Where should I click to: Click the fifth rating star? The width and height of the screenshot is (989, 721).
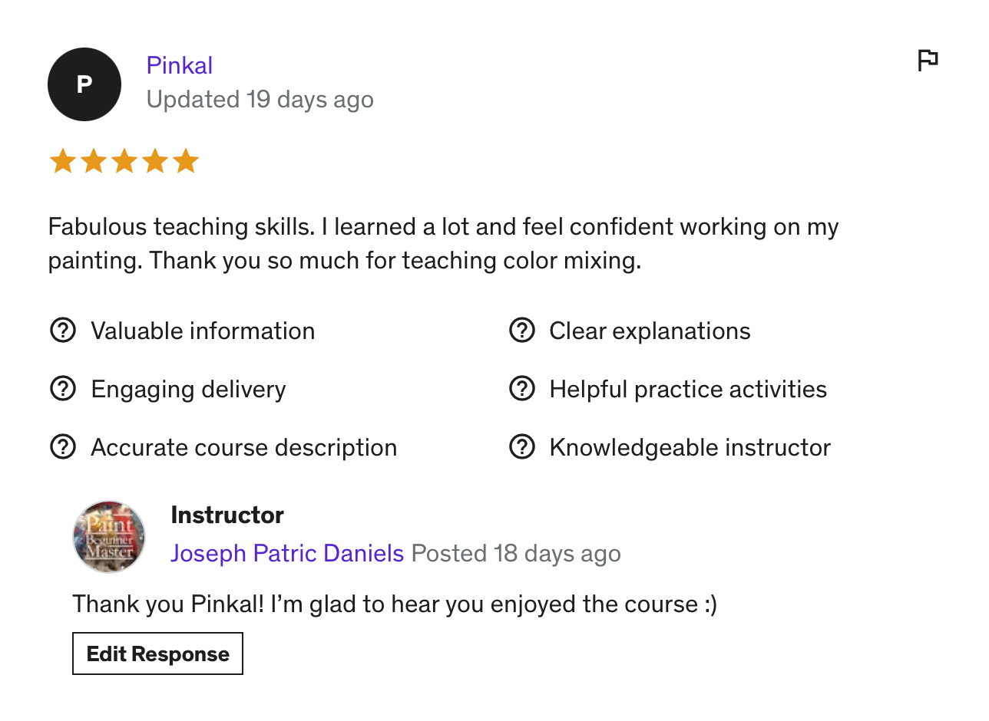[x=185, y=162]
